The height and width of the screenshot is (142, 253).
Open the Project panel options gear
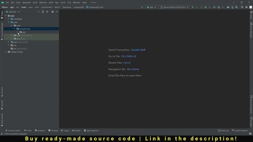click(53, 12)
